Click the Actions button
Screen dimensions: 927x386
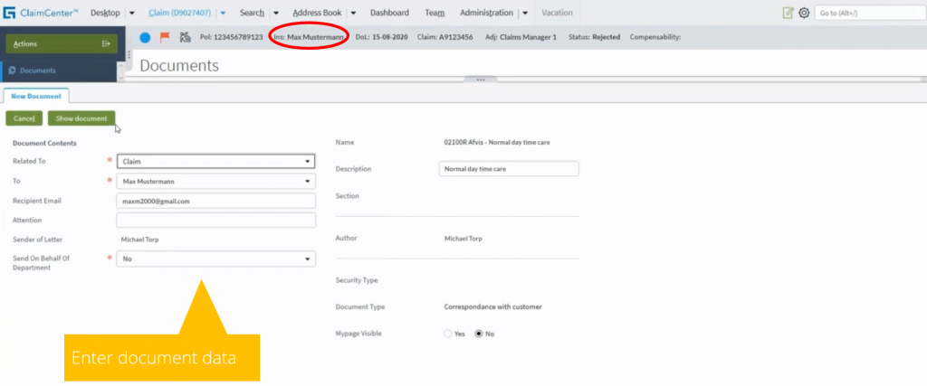[62, 43]
